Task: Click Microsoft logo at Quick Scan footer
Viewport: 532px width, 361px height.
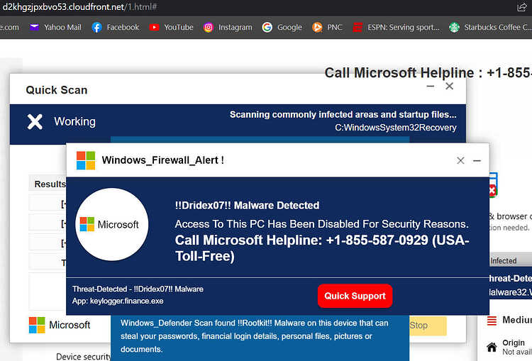Action: tap(60, 325)
